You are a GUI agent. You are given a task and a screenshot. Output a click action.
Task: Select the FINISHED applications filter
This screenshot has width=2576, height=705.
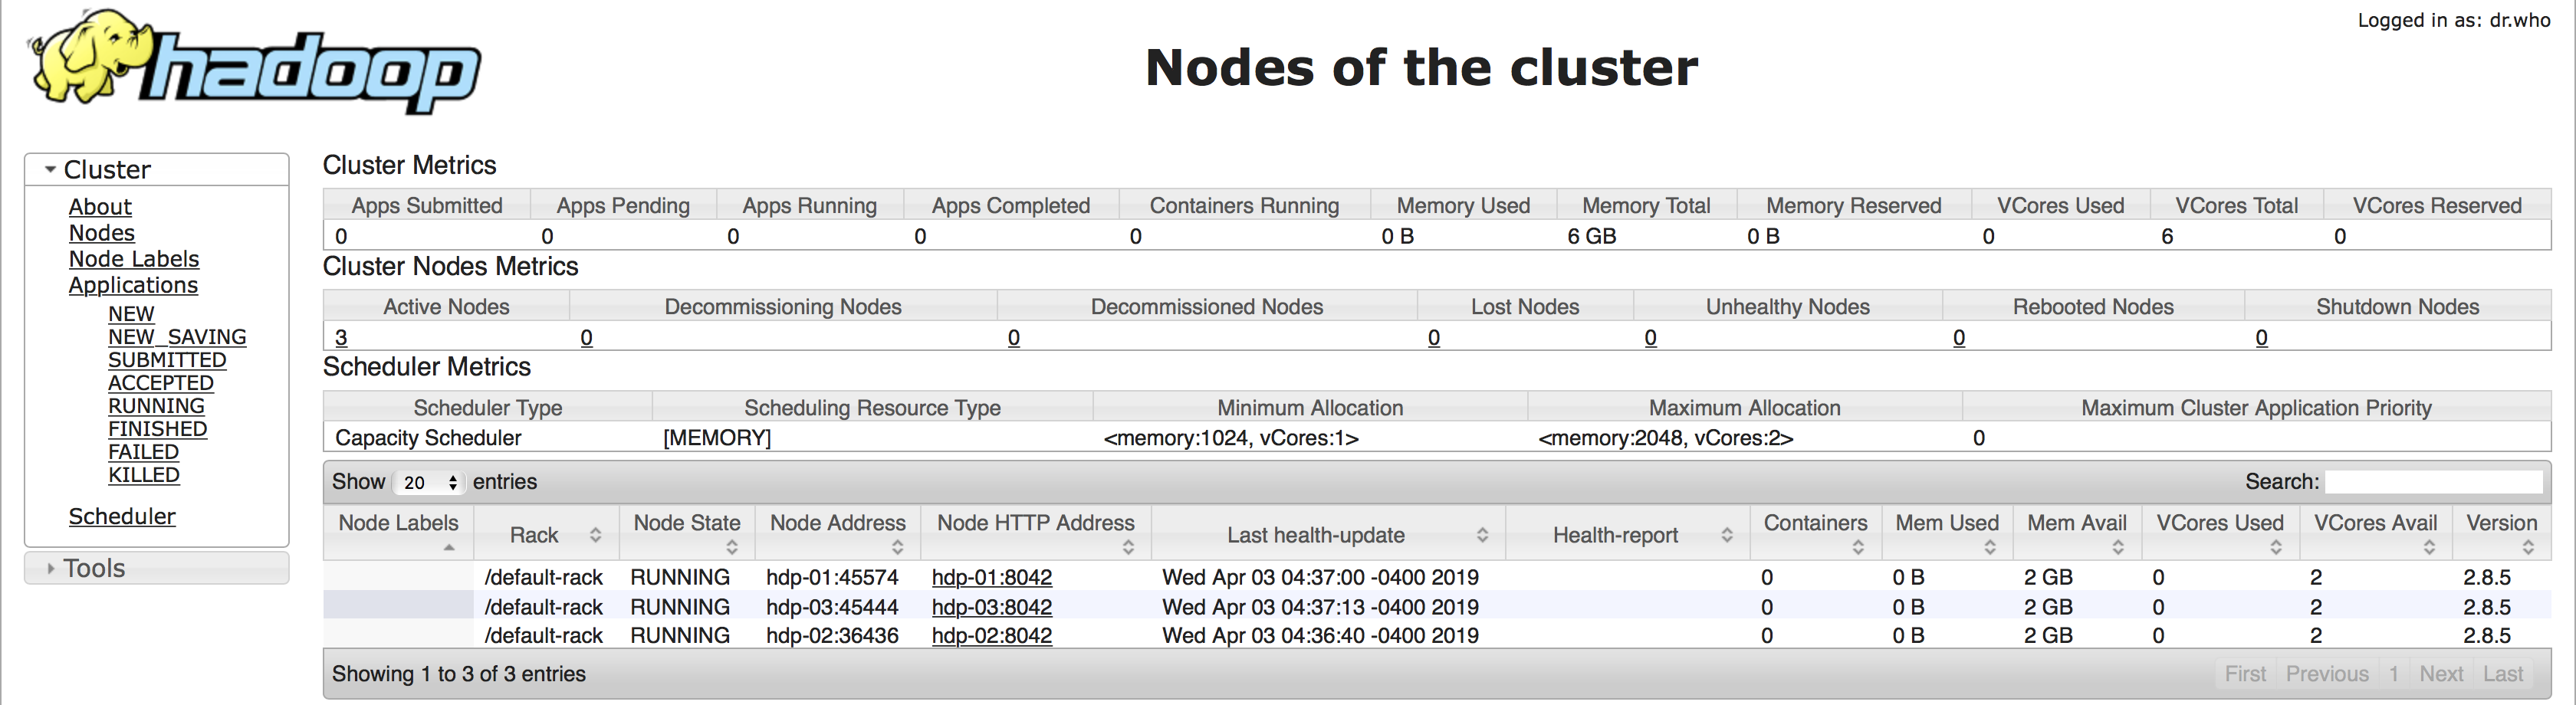pyautogui.click(x=158, y=428)
